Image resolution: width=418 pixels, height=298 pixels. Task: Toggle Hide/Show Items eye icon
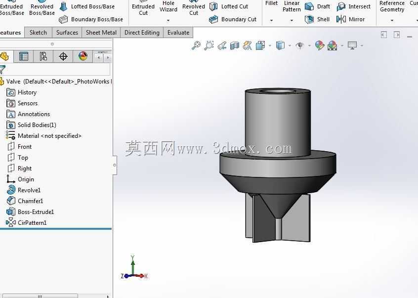pos(300,45)
